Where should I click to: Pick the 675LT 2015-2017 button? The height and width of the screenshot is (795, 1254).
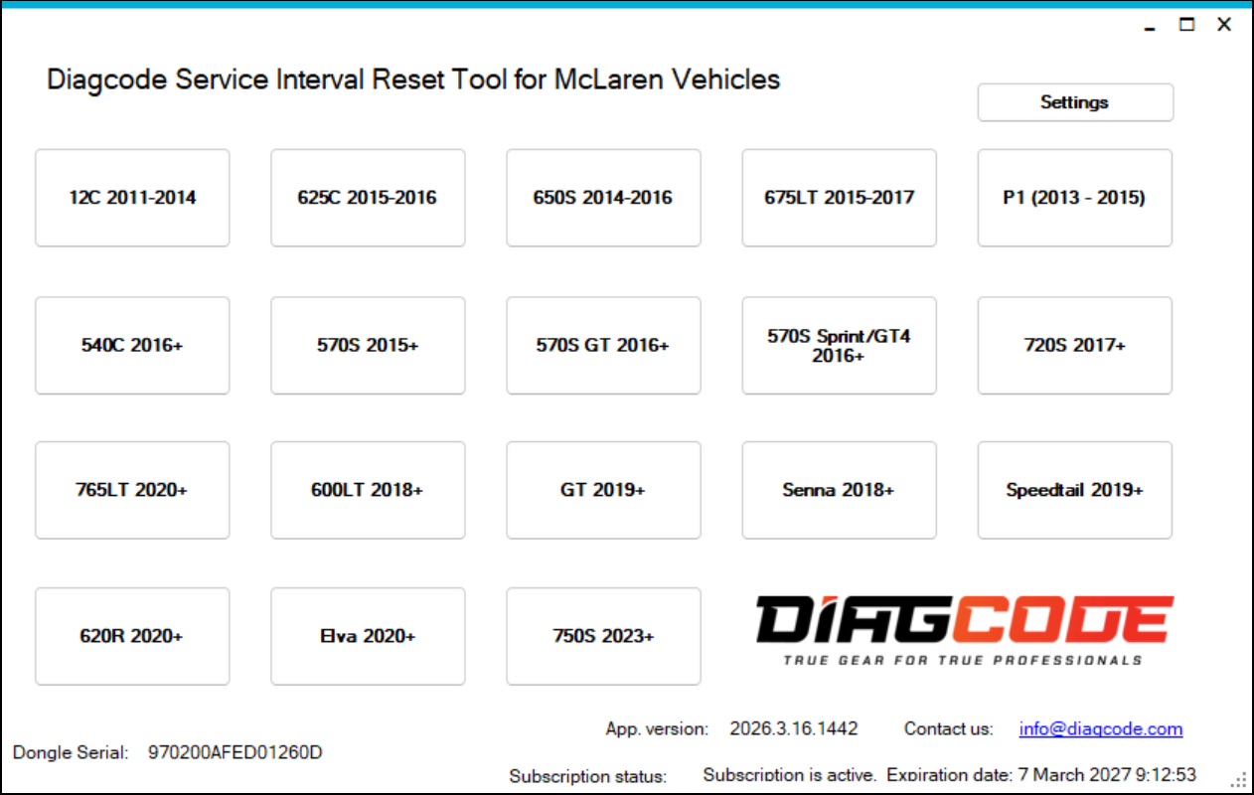click(x=839, y=198)
